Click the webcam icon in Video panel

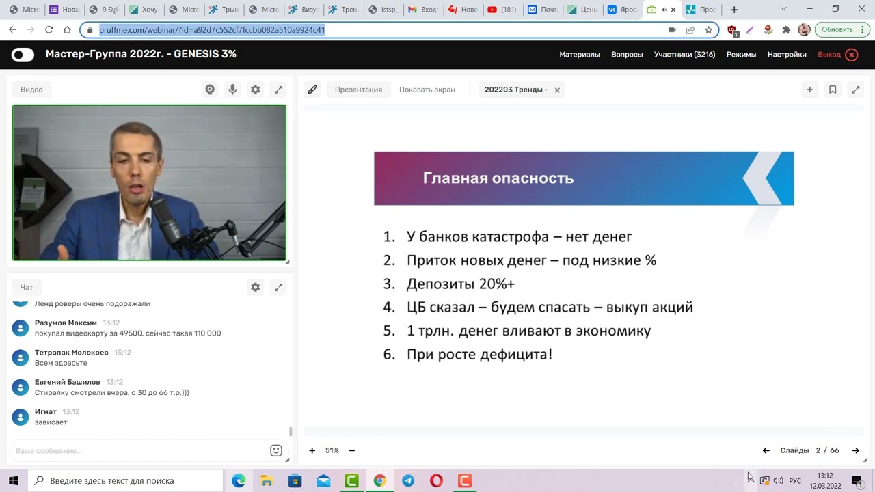pos(210,90)
